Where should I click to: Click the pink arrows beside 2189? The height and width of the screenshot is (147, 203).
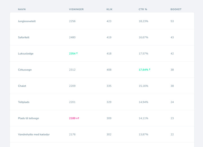(78, 118)
